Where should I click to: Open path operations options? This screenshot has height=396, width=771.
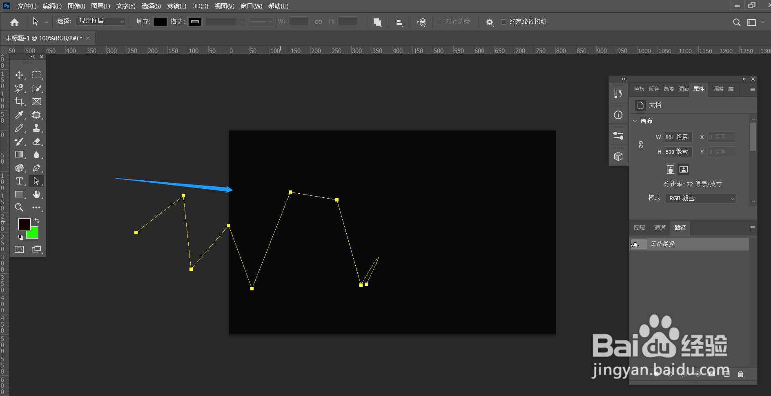point(377,22)
